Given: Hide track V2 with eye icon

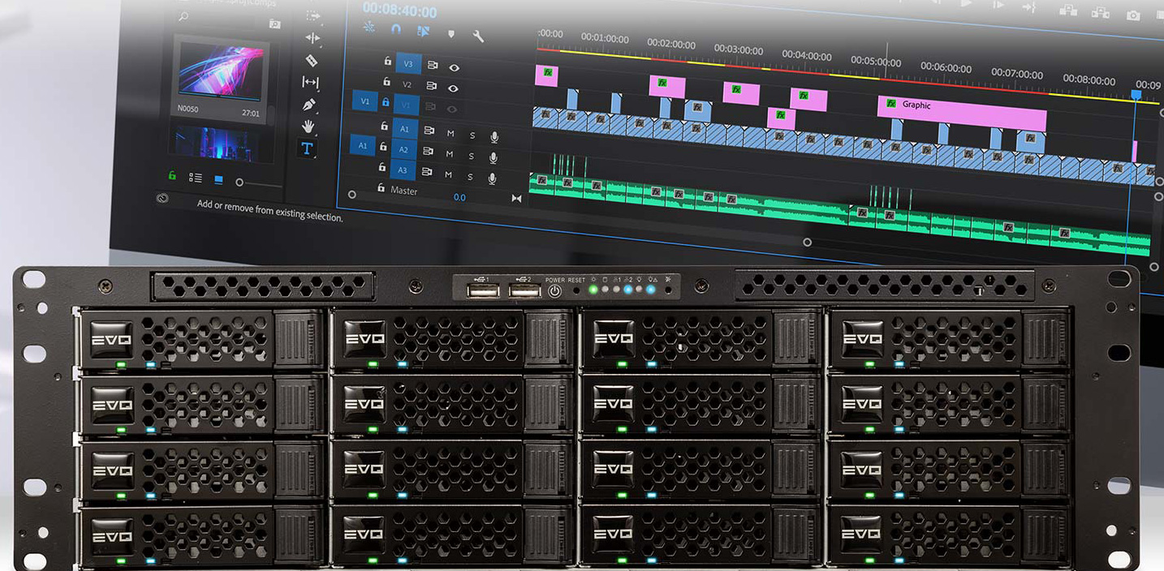Looking at the screenshot, I should point(453,88).
